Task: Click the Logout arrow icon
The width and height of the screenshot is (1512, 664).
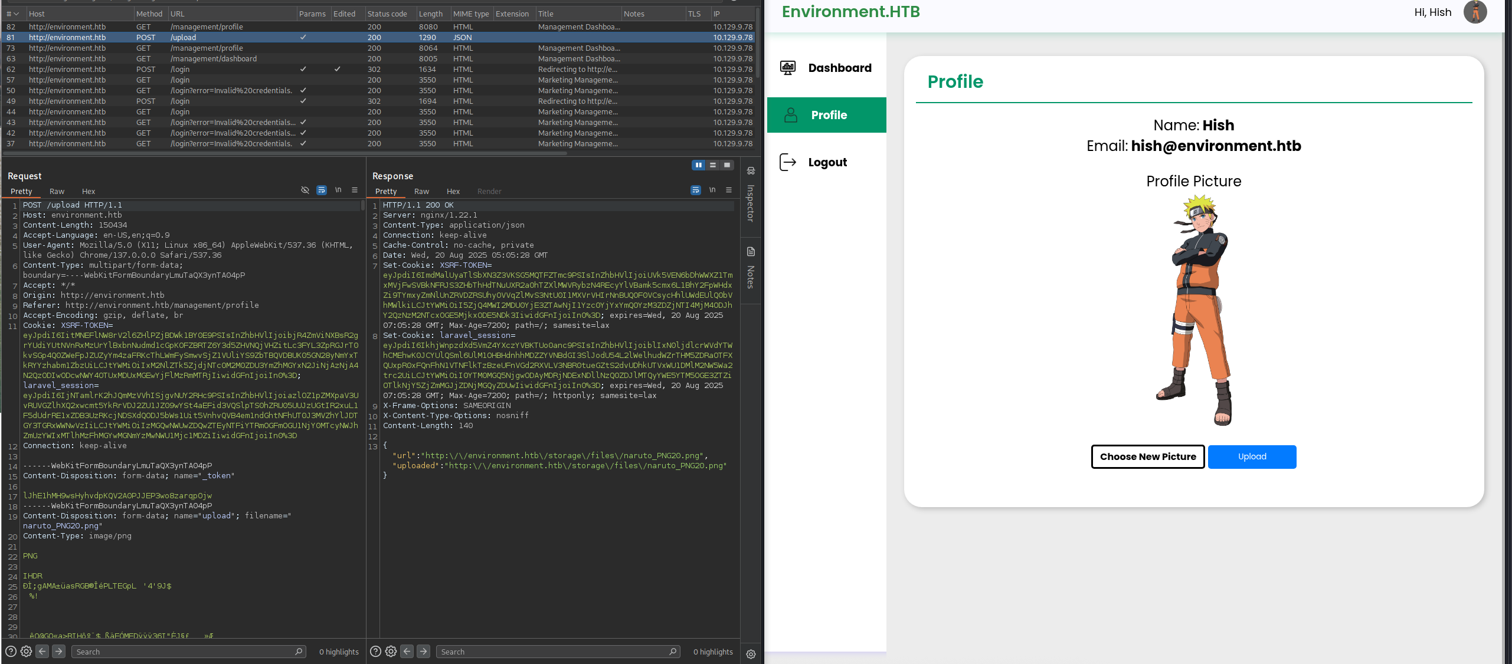Action: click(788, 162)
